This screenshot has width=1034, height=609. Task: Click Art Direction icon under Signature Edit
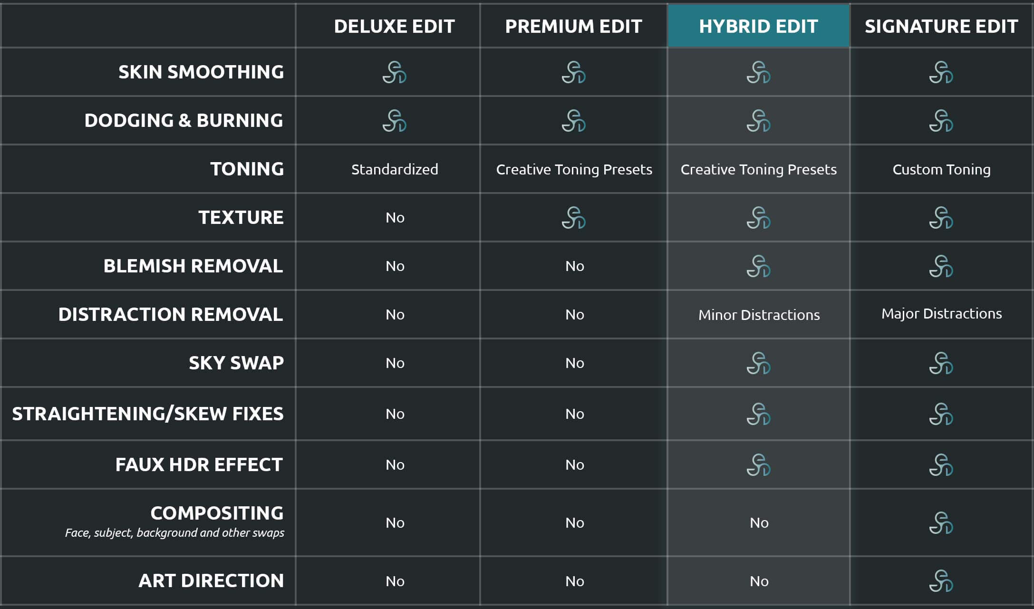tap(941, 581)
